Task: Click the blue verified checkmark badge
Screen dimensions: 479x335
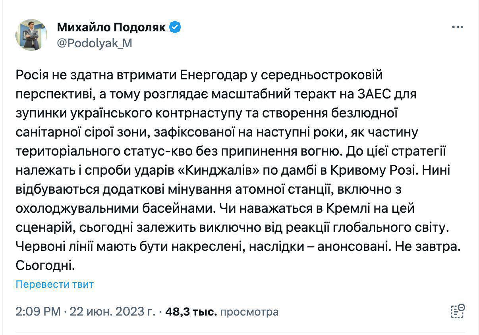Action: tap(176, 27)
